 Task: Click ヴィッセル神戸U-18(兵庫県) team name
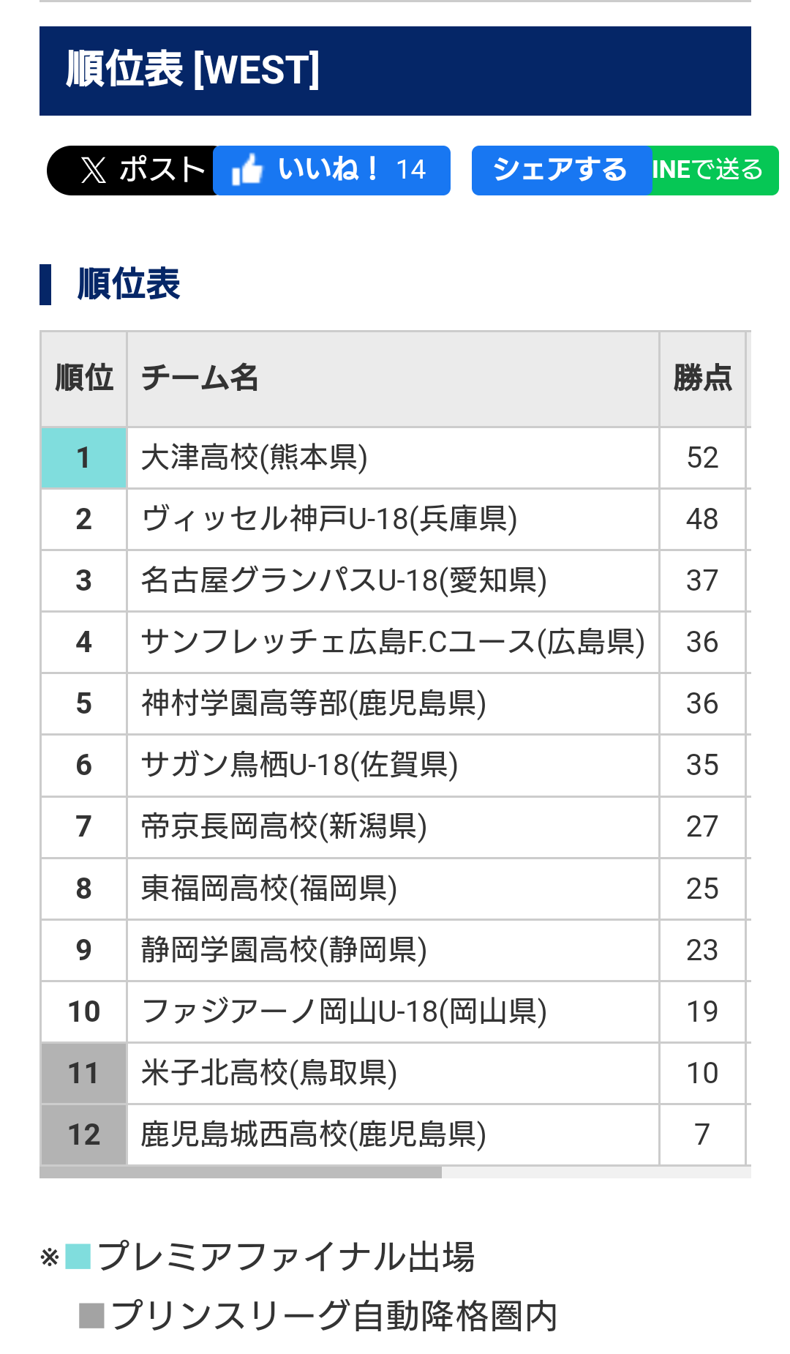point(329,520)
